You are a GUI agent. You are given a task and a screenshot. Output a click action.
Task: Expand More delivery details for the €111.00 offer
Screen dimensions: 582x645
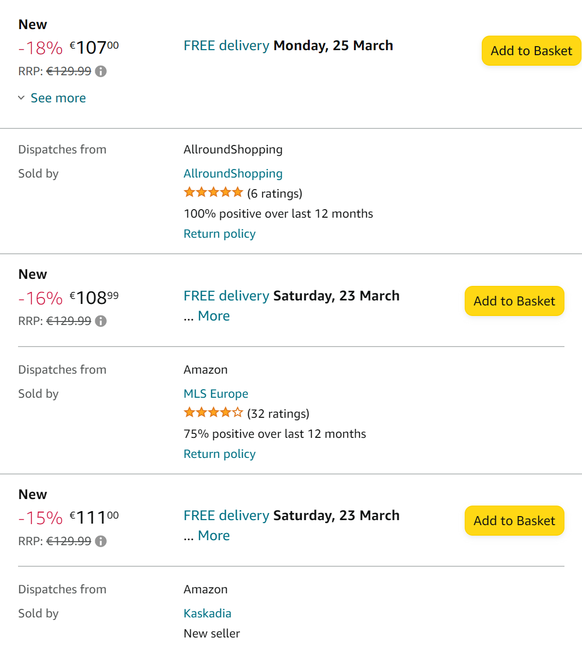214,536
